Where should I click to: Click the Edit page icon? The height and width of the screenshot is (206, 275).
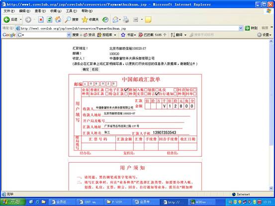click(136, 19)
